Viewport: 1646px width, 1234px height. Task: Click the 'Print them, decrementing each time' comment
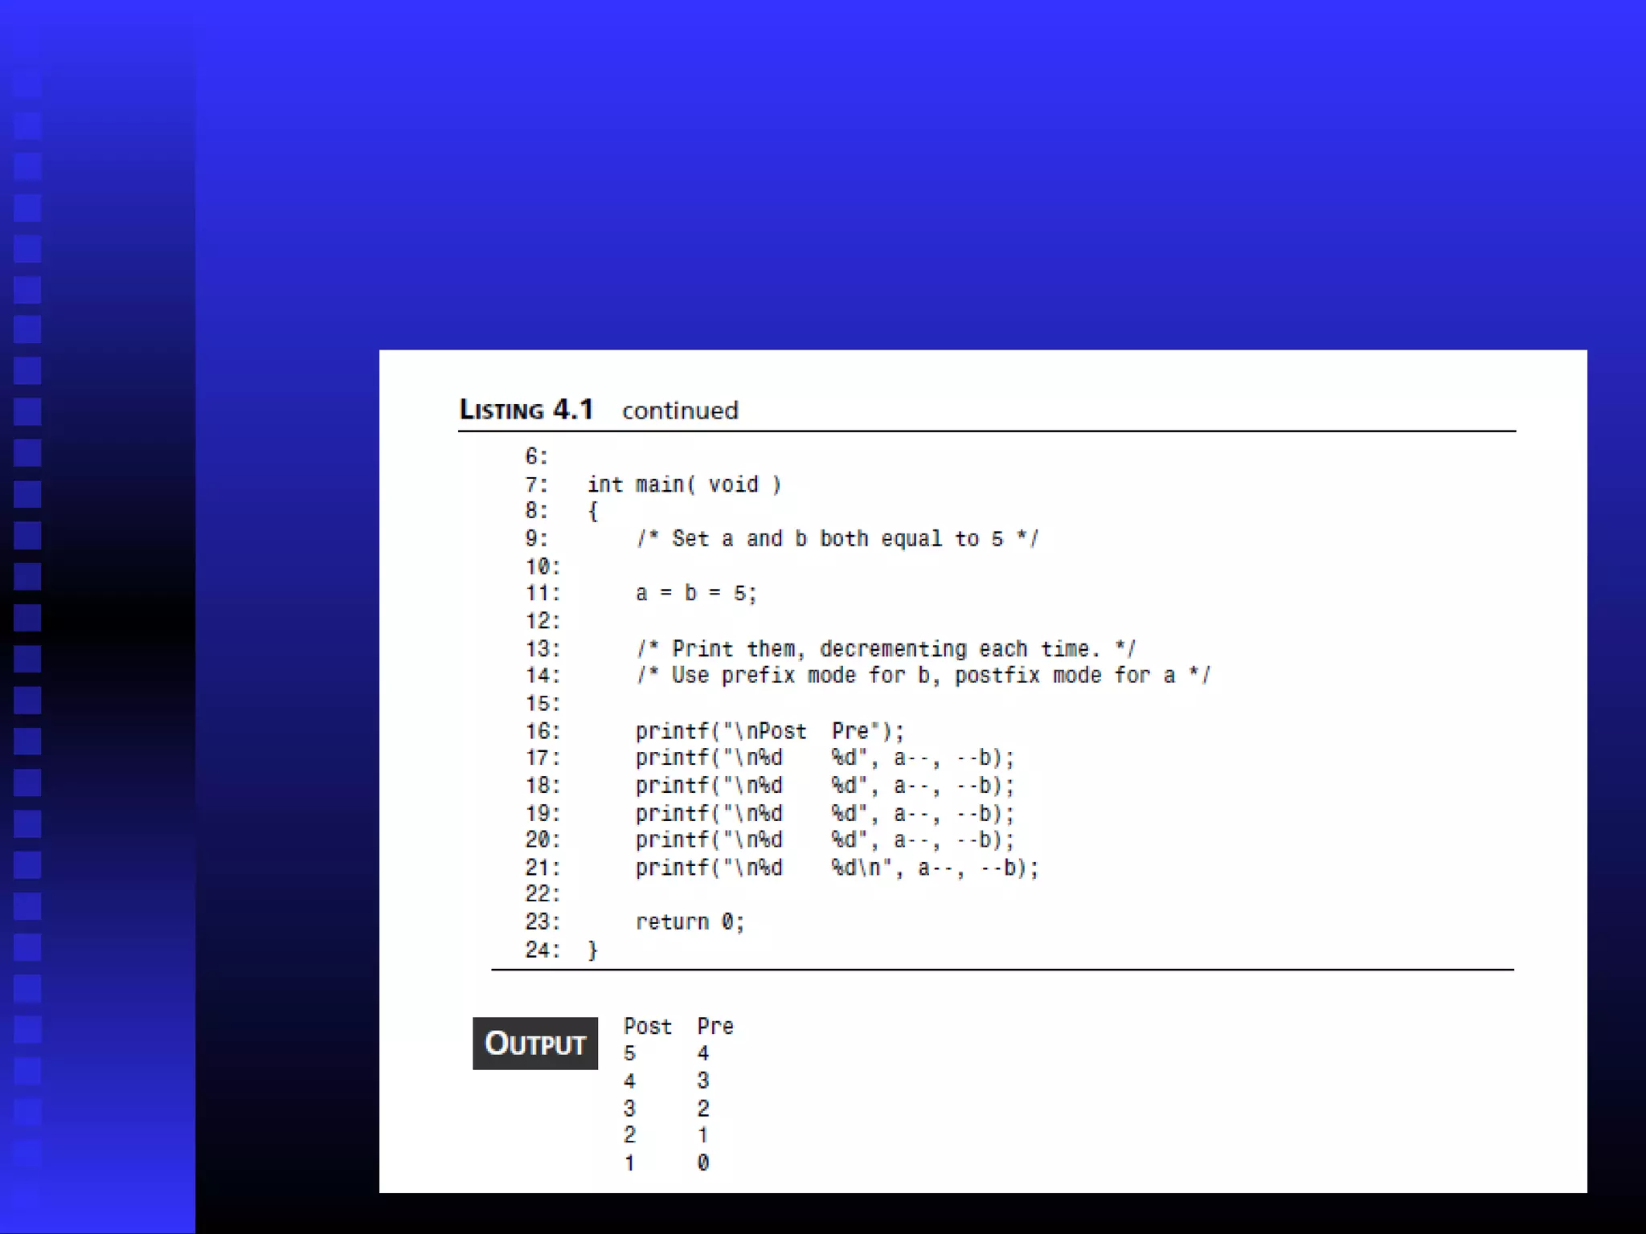(x=885, y=648)
